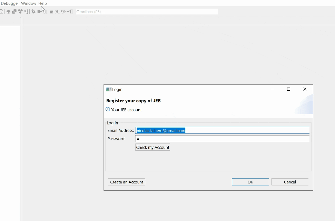Click the step into debugger icon

[57, 12]
